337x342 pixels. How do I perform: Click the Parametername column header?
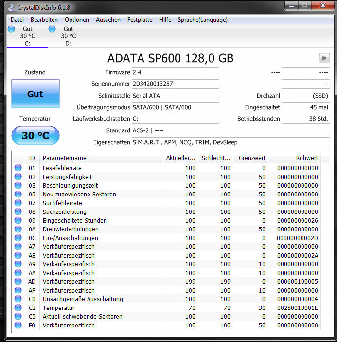[101, 158]
